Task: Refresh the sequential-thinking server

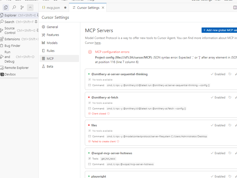Action: (x=230, y=74)
